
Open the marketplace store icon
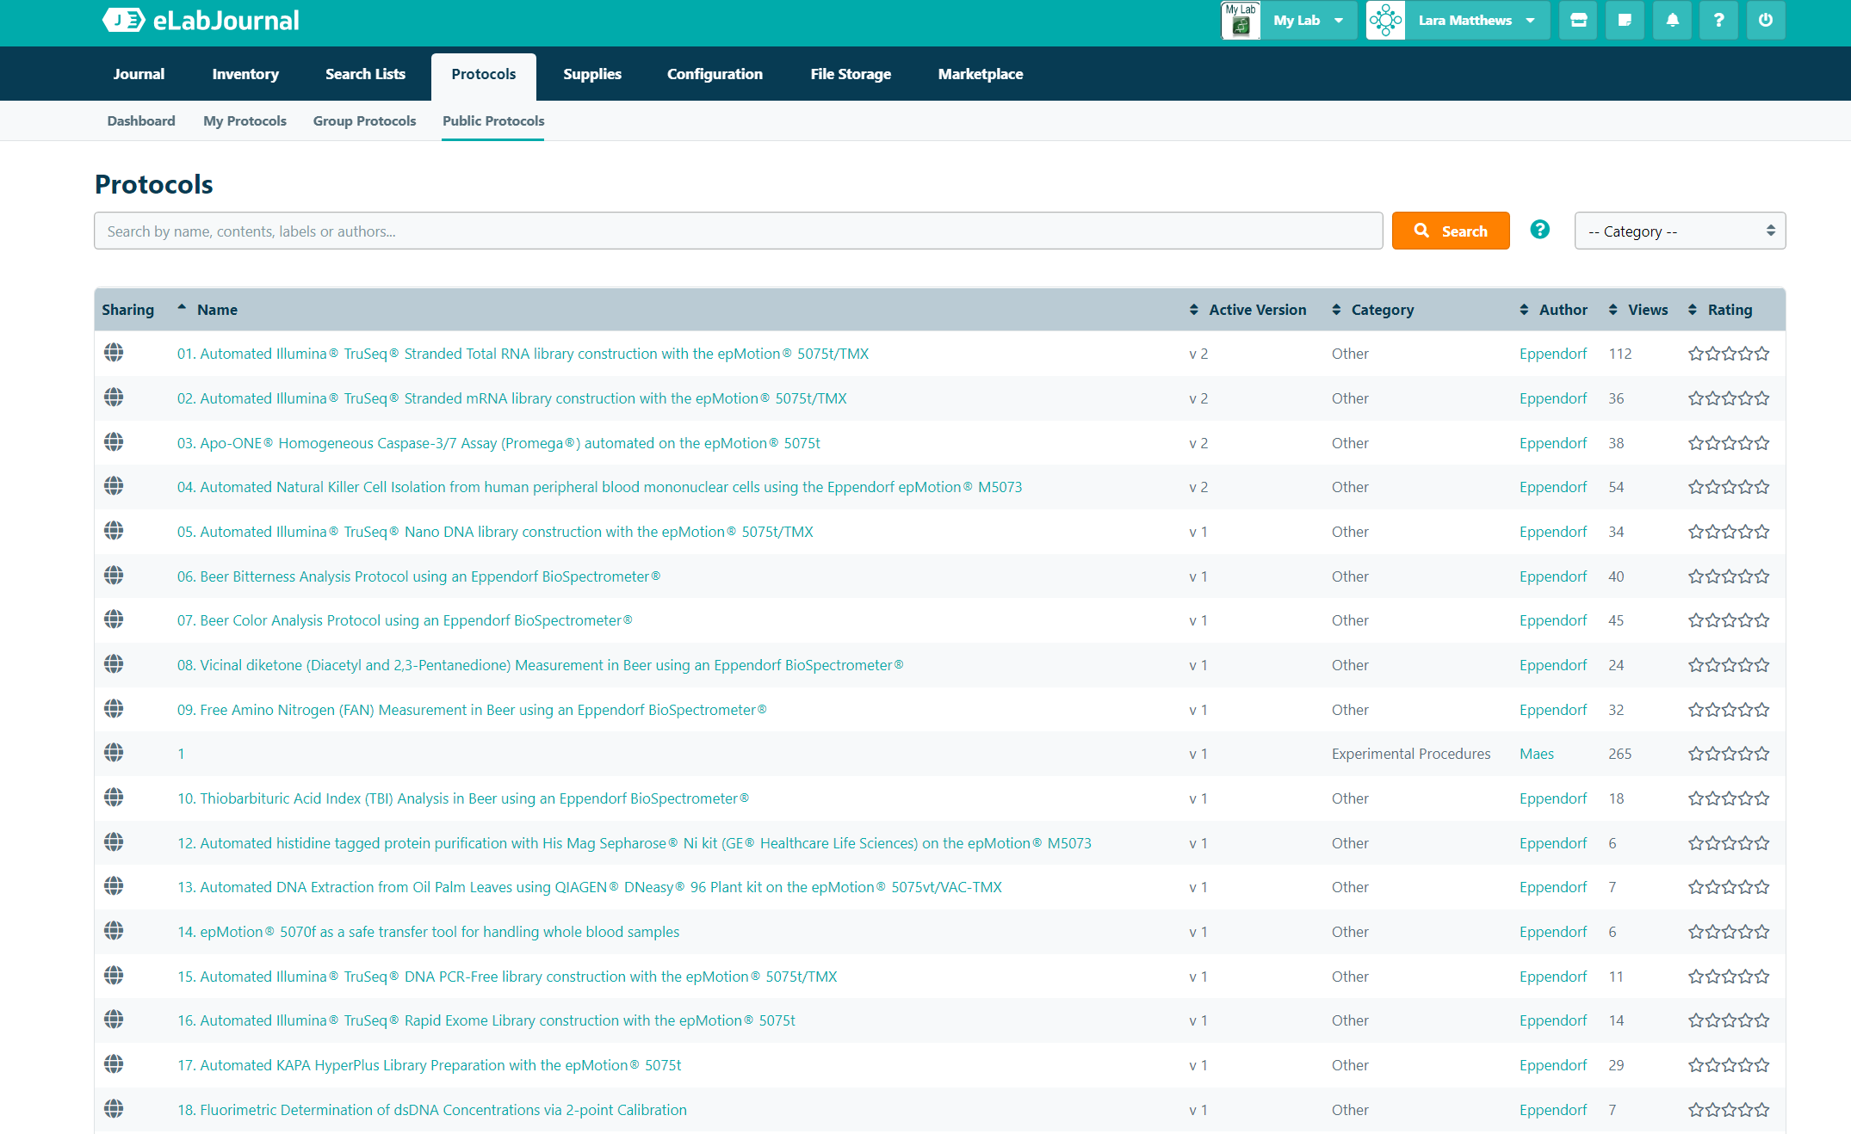(1578, 20)
